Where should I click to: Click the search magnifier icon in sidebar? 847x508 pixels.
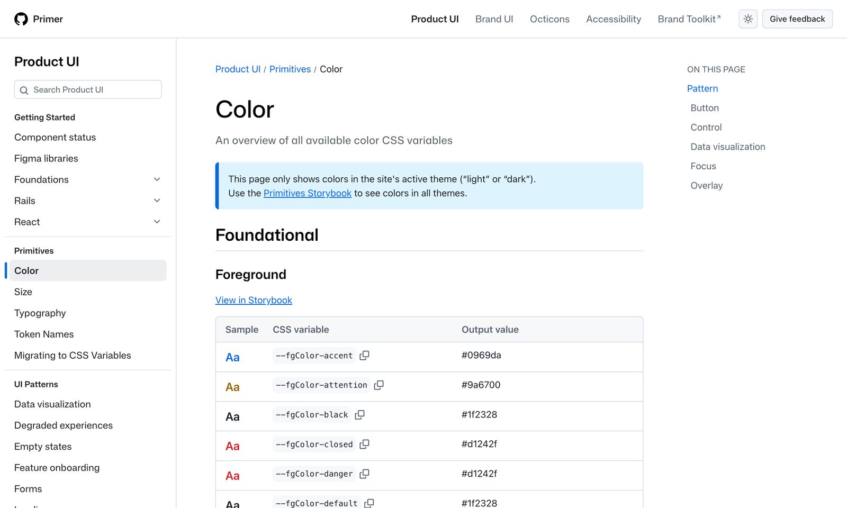(24, 90)
